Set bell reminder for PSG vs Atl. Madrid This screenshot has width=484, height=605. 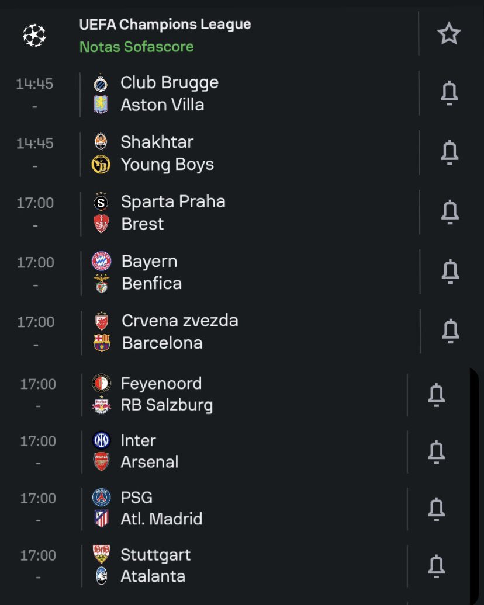point(437,509)
